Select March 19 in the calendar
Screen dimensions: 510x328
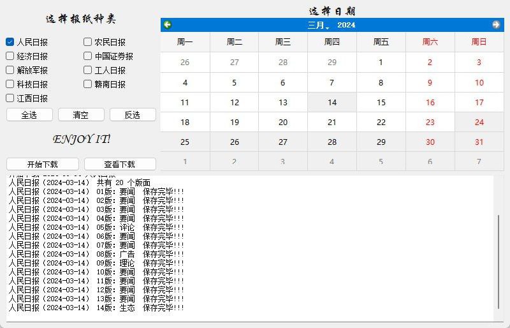[x=234, y=122]
